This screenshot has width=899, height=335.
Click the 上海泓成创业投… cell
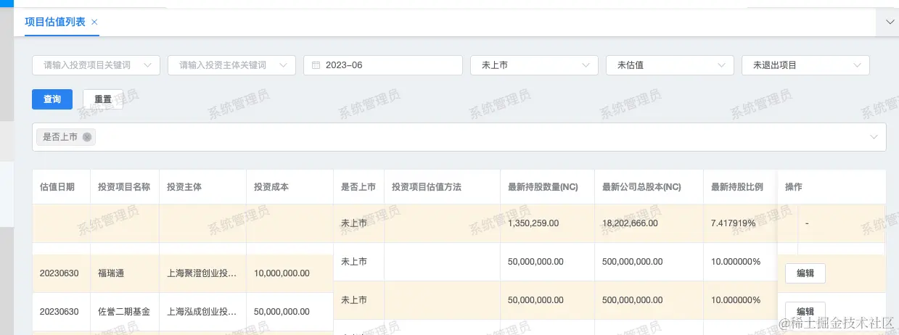[x=202, y=312]
